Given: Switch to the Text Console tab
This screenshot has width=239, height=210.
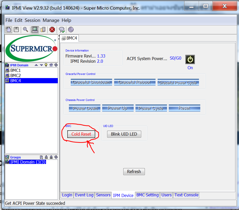Looking at the screenshot, I should click(186, 195).
